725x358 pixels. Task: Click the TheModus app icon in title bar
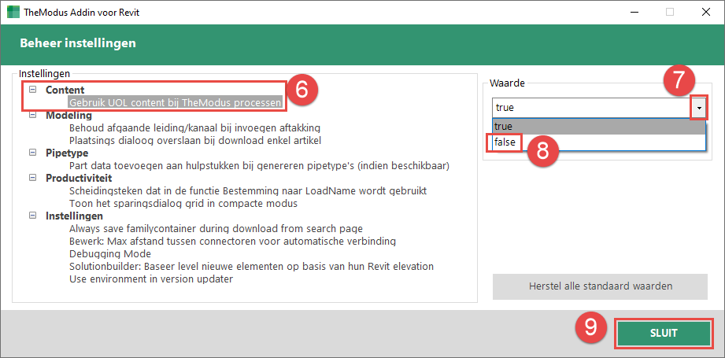13,12
